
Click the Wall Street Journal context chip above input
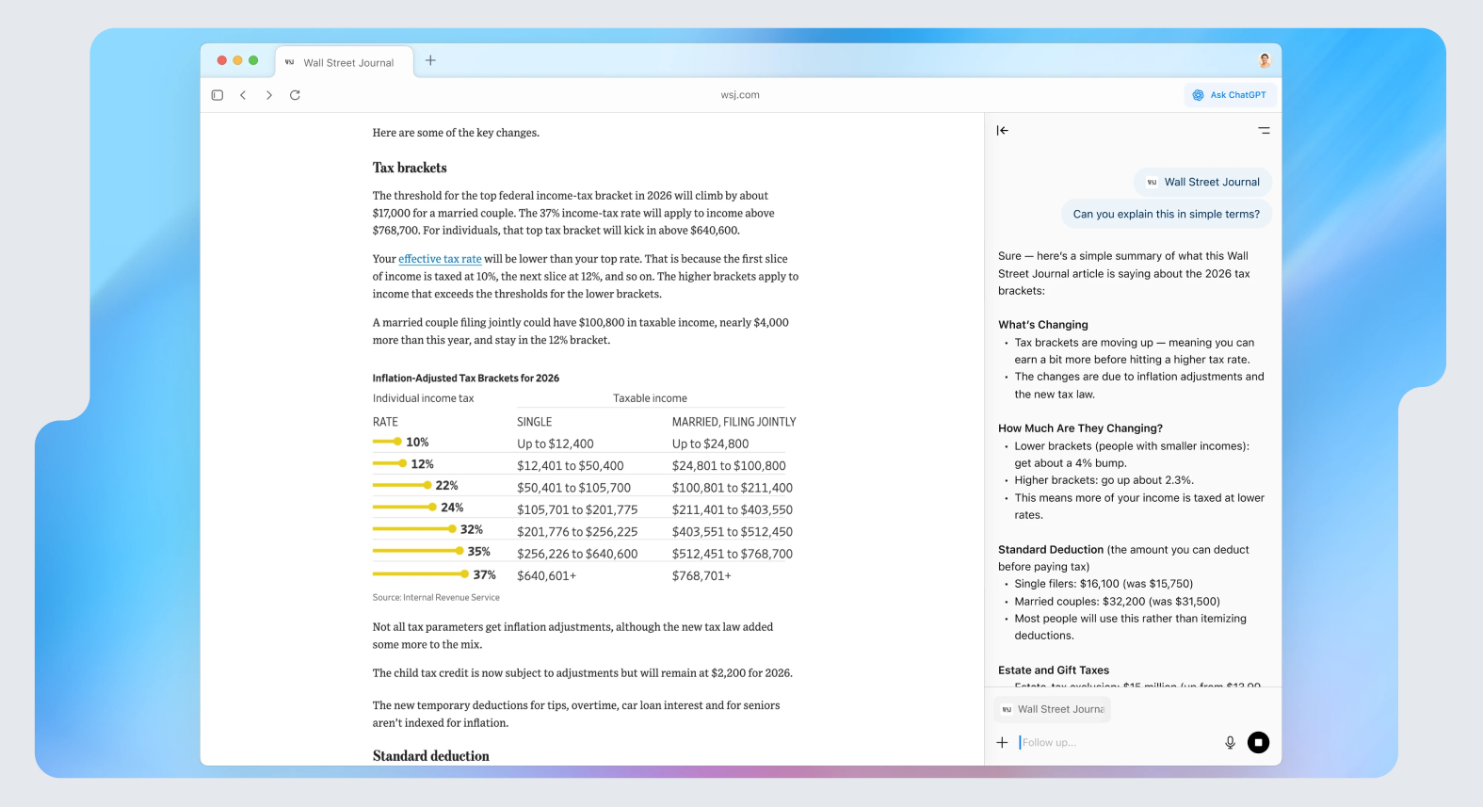[1053, 709]
